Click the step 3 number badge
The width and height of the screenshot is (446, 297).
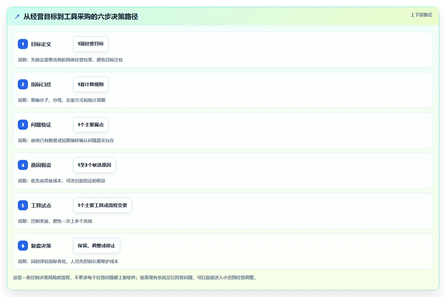(23, 125)
